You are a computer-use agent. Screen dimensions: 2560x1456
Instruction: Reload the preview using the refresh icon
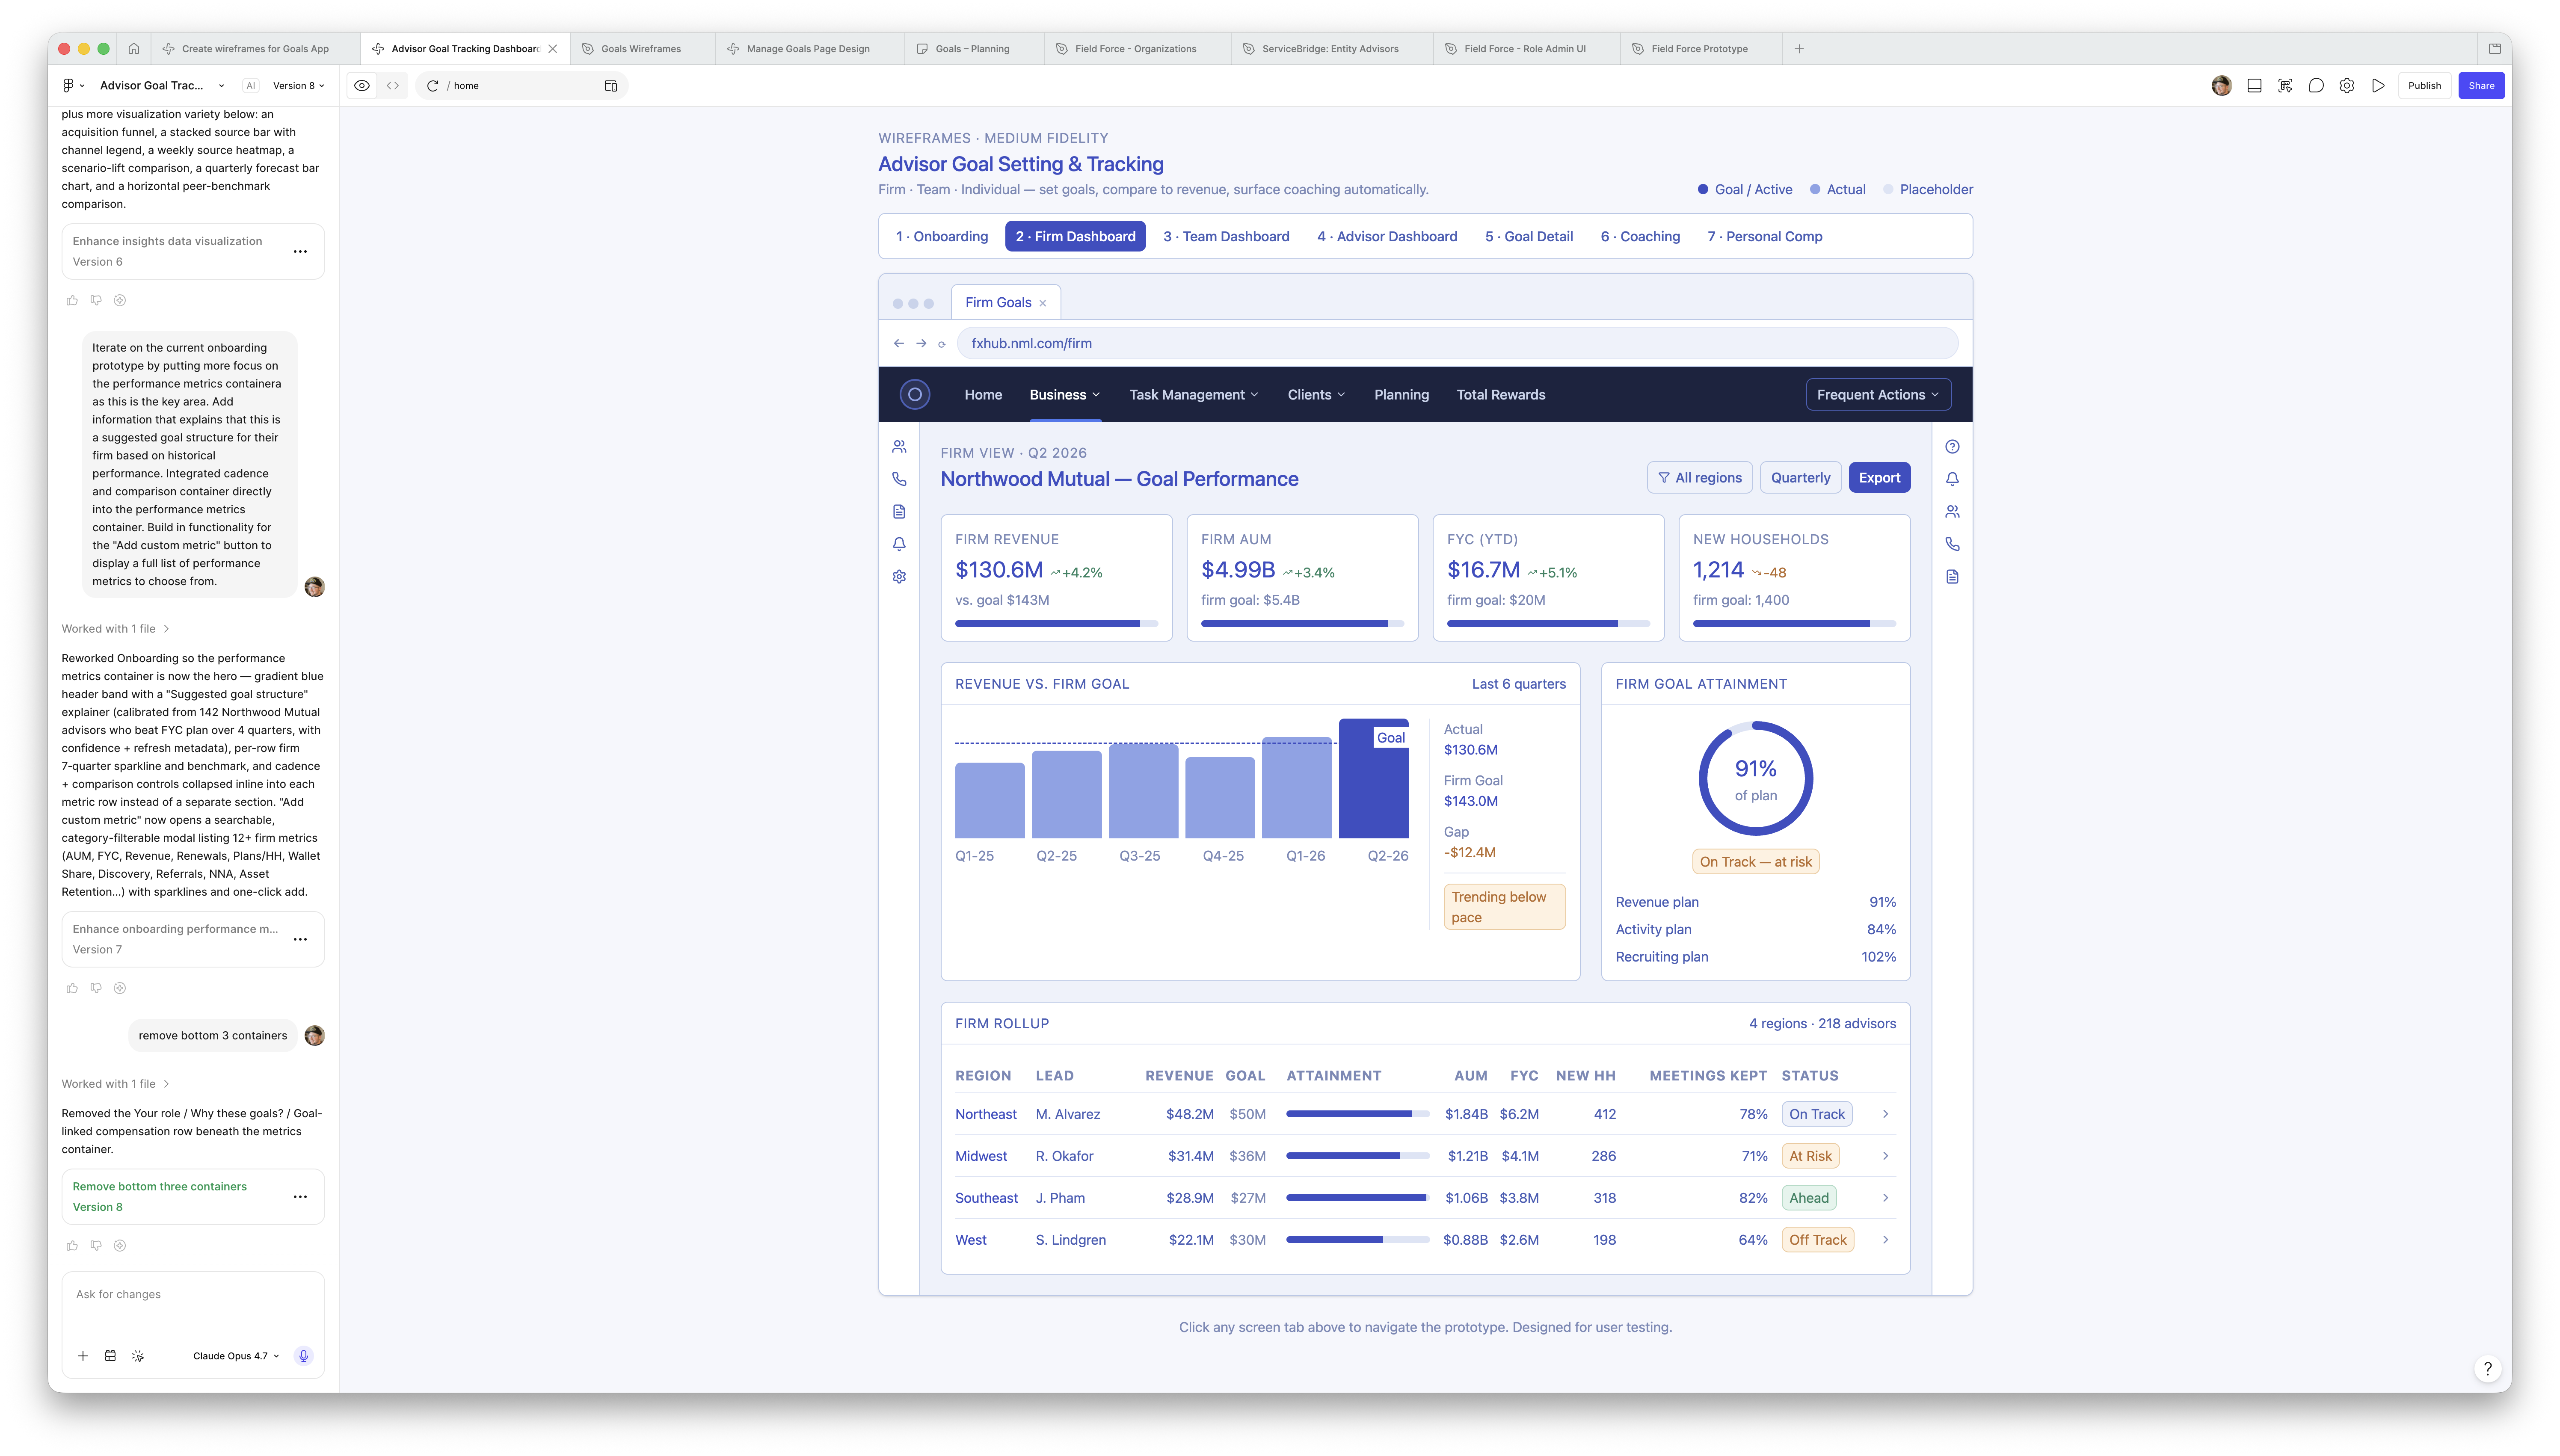pos(433,86)
